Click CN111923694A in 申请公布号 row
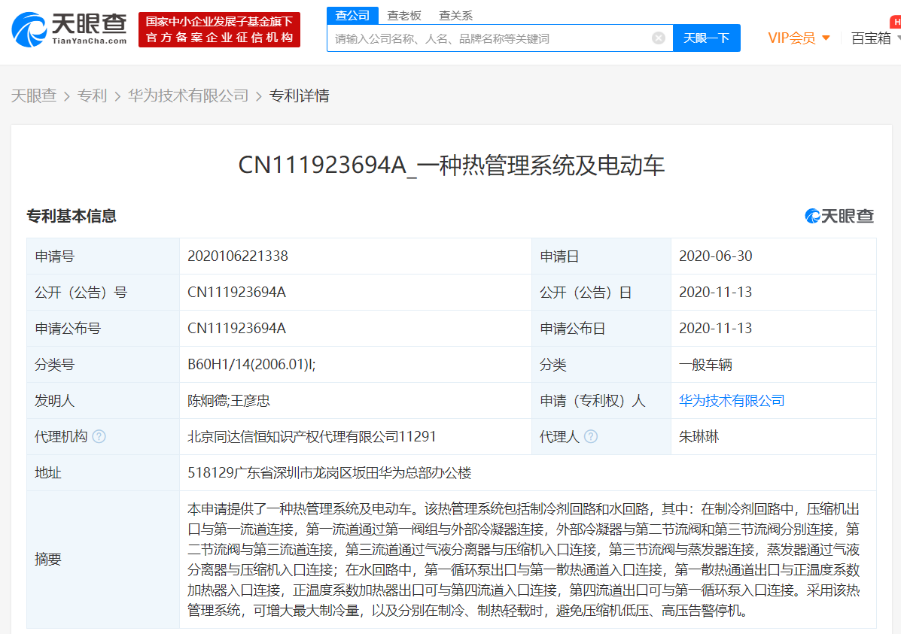 [237, 328]
